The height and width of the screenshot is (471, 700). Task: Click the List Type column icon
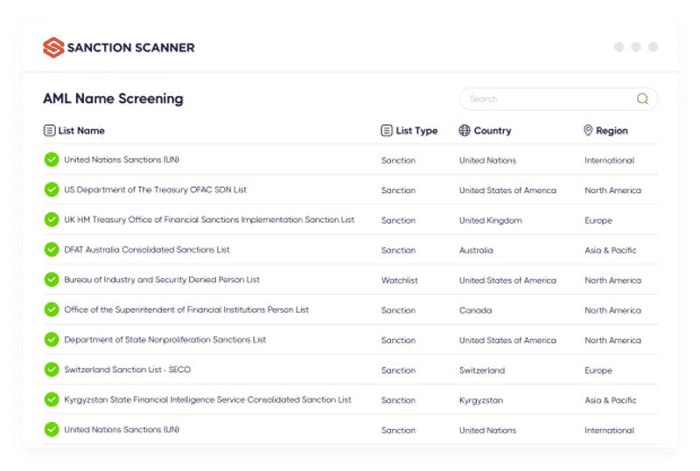tap(387, 131)
